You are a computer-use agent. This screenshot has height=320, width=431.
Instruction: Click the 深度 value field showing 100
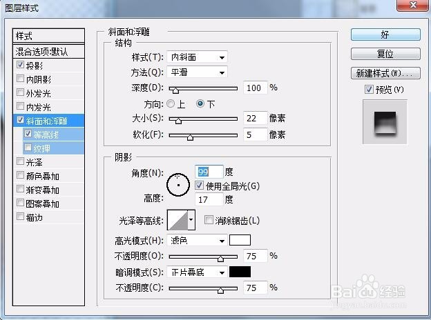click(255, 88)
